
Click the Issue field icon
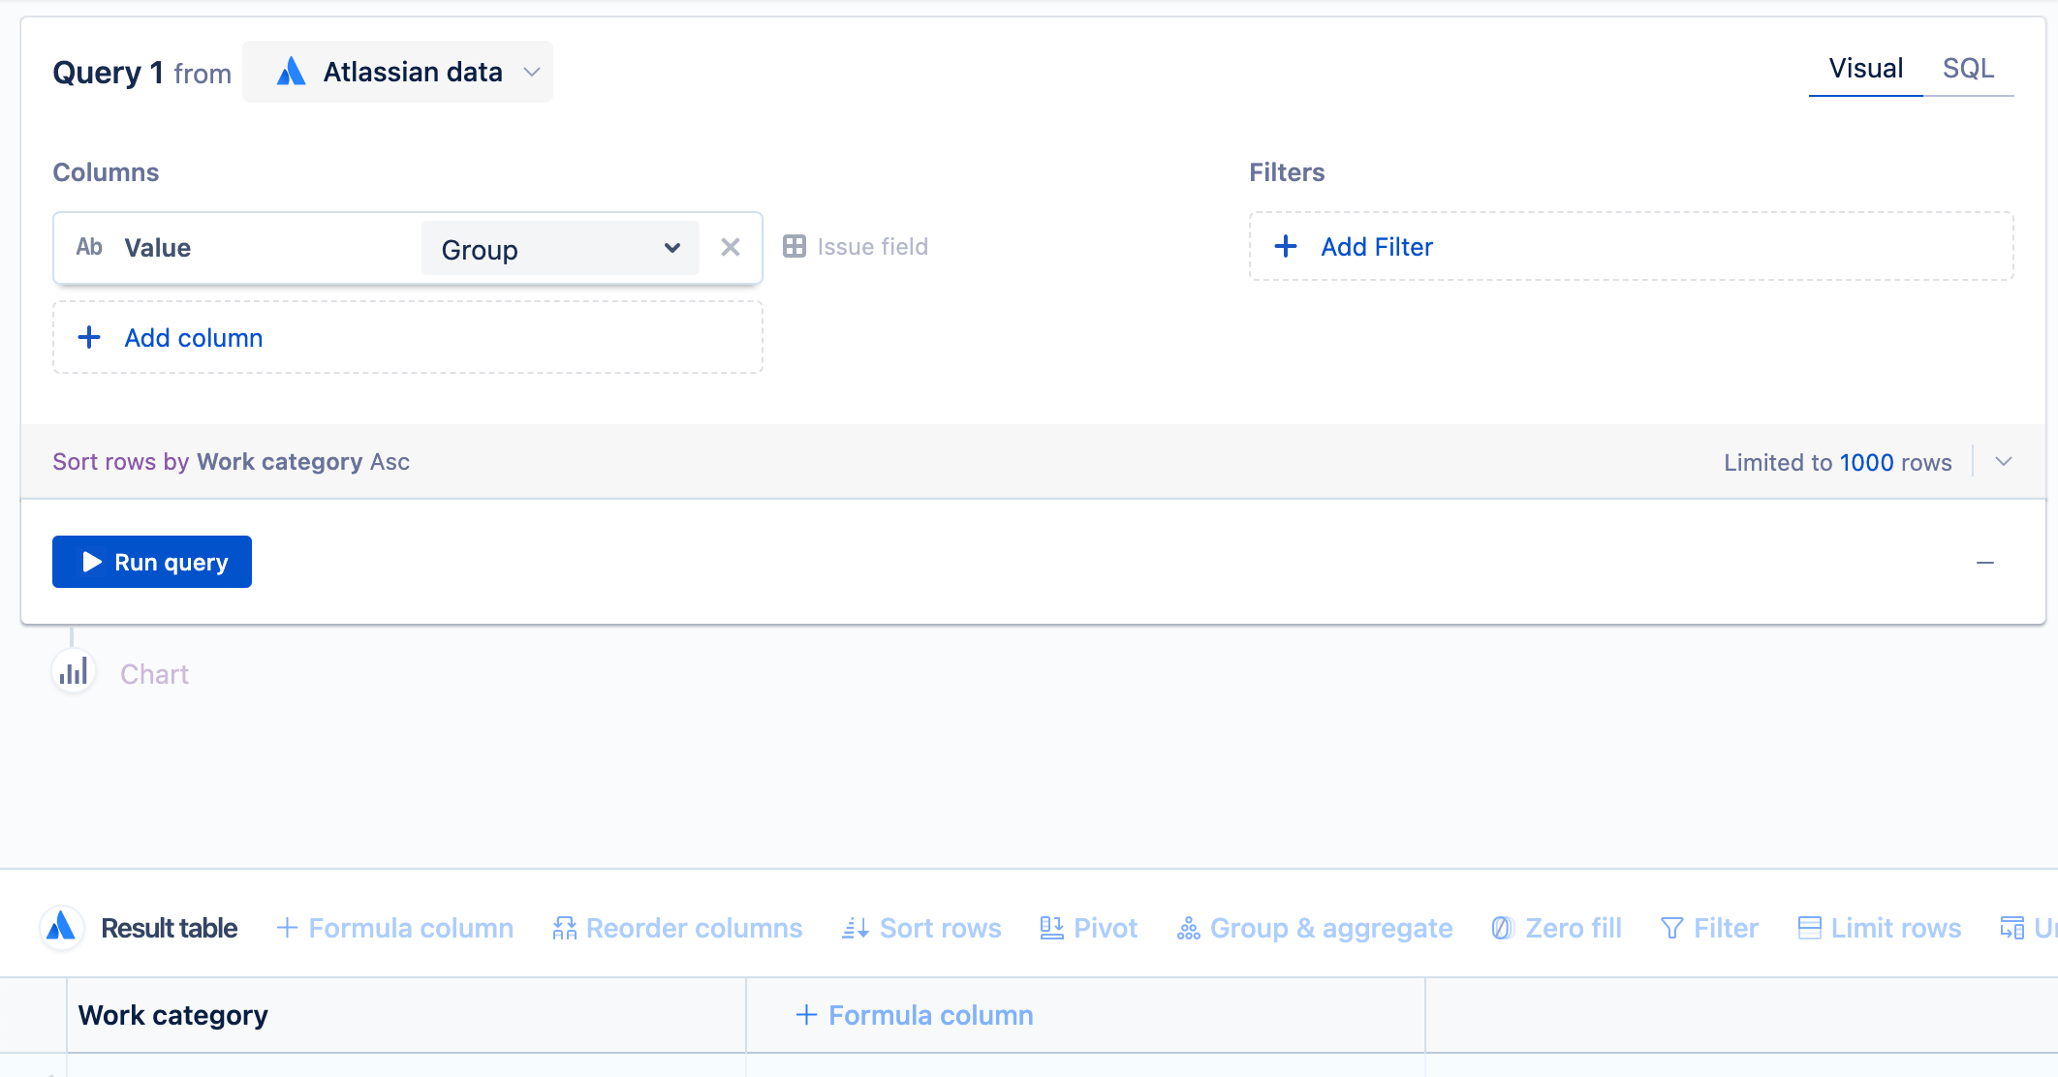[795, 246]
